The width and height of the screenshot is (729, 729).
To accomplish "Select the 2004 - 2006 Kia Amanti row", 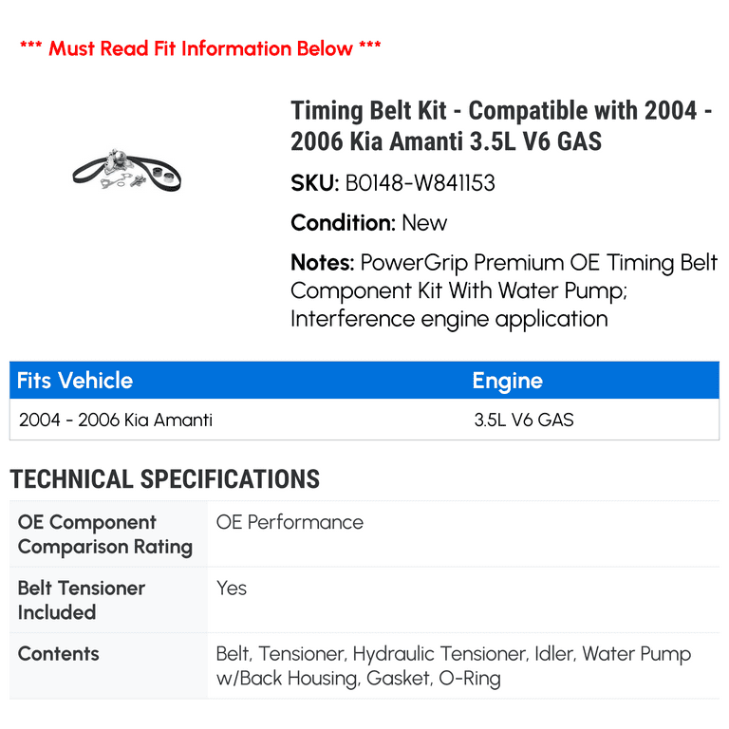I will pyautogui.click(x=364, y=420).
